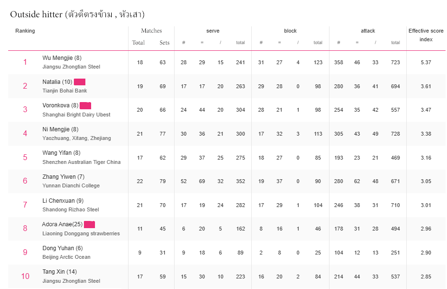This screenshot has width=447, height=289.
Task: Click the pink badge beside Voronkova
Action: click(85, 105)
